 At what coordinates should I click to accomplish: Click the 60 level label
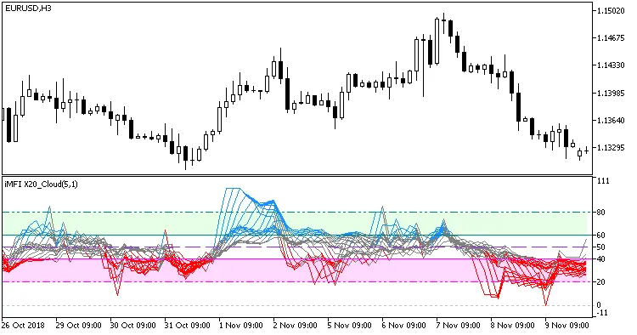[601, 236]
